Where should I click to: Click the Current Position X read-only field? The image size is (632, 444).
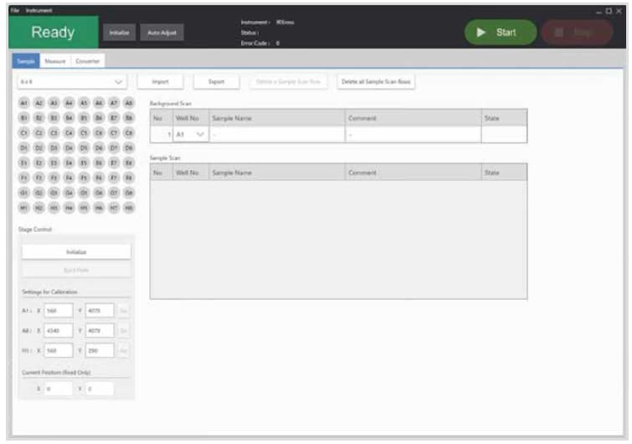59,389
